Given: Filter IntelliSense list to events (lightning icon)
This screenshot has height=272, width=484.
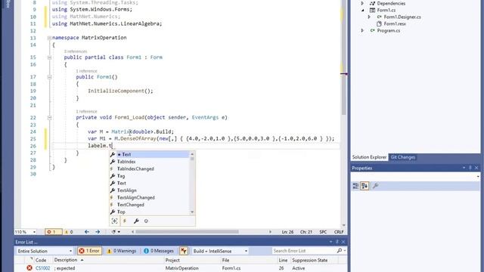Looking at the screenshot, I should 125,221.
